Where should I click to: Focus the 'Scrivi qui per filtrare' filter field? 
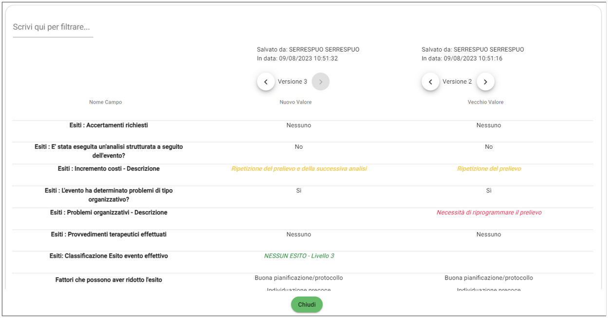(53, 27)
